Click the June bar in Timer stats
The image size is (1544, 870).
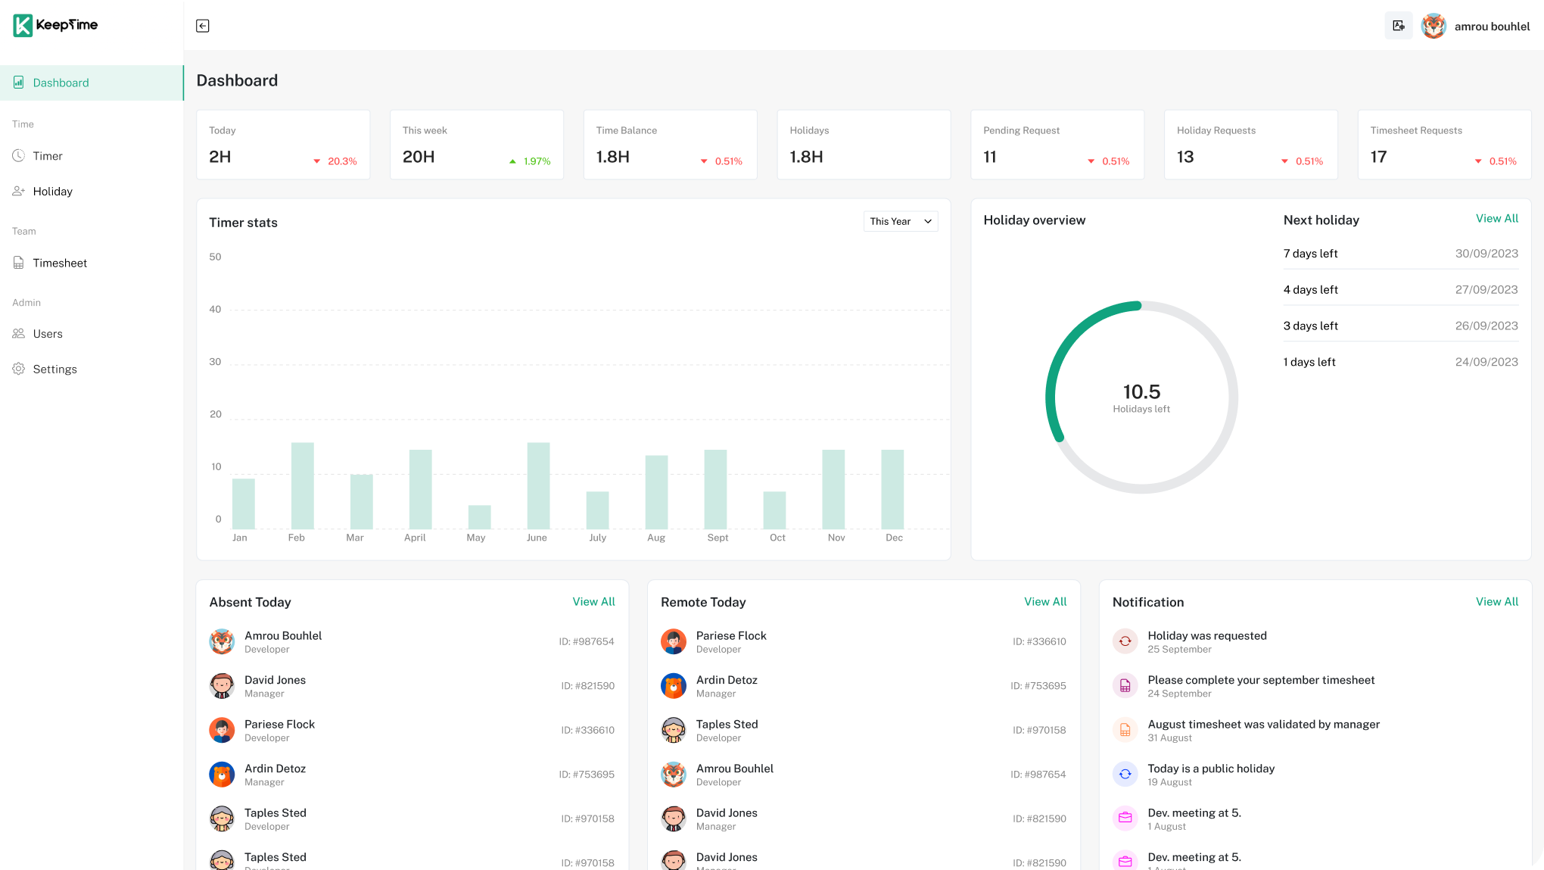point(538,485)
